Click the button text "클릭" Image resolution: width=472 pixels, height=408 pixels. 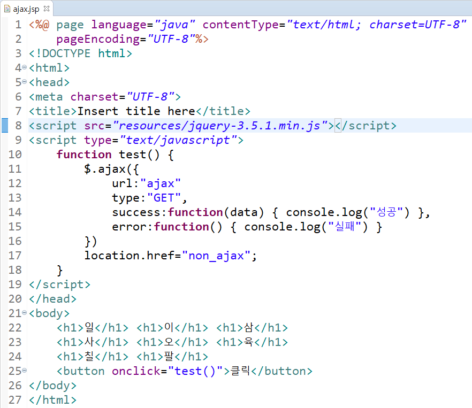(x=240, y=371)
